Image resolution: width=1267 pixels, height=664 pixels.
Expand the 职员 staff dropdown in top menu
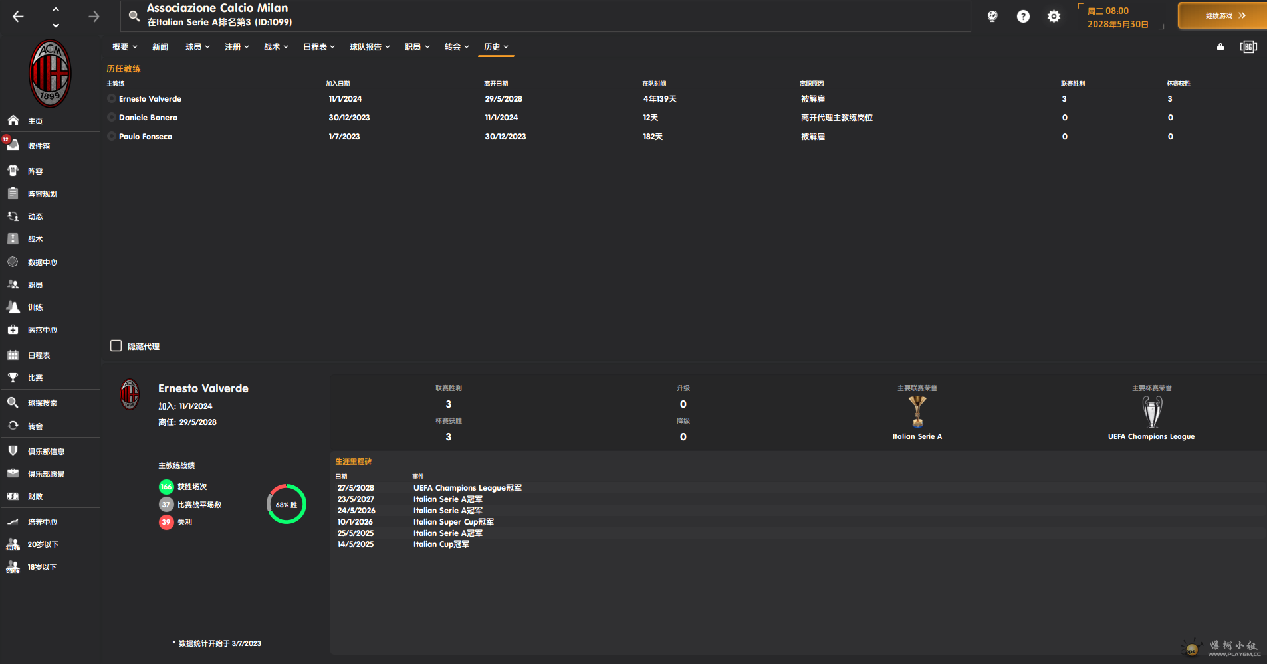[417, 47]
